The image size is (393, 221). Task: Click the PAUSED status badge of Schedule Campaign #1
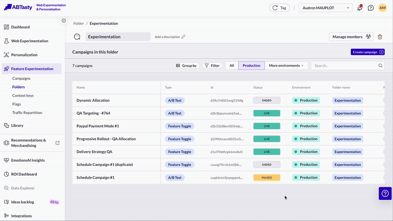tap(267, 178)
